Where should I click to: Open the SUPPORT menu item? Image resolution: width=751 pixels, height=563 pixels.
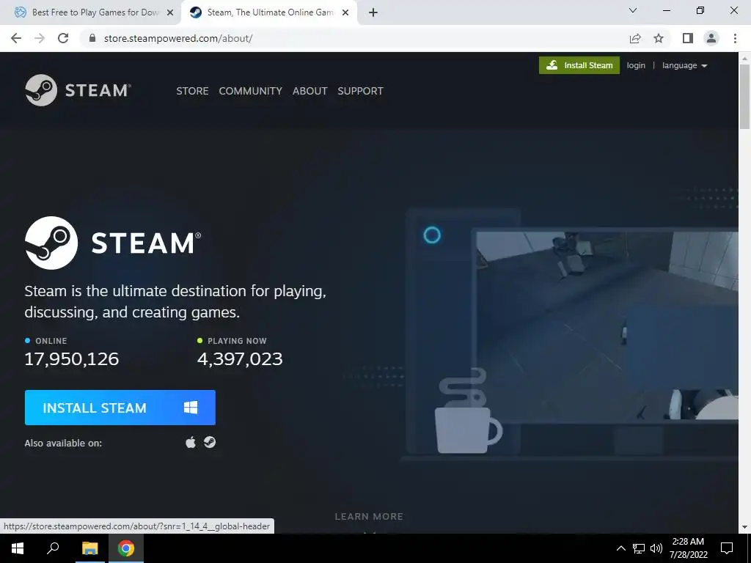click(x=360, y=91)
